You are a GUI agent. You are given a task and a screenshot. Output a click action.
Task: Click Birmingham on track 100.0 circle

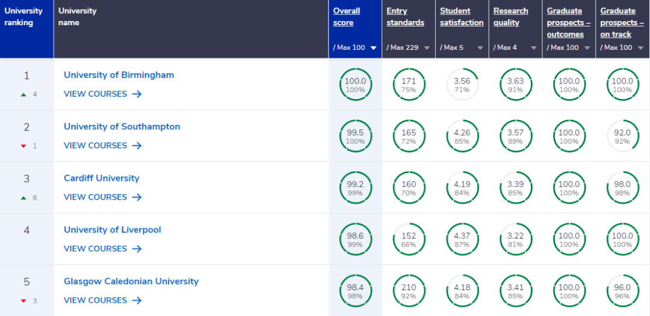pyautogui.click(x=623, y=84)
